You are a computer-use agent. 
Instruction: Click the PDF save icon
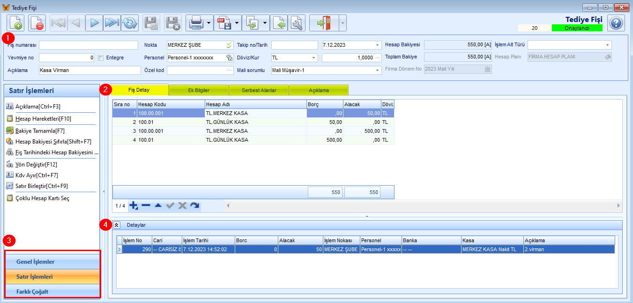point(223,23)
